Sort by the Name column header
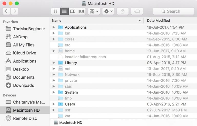Viewport: 197px width, 126px height. (x=97, y=21)
